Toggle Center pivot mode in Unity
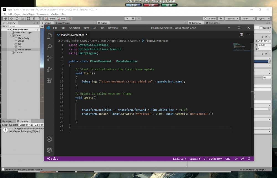 [50, 18]
